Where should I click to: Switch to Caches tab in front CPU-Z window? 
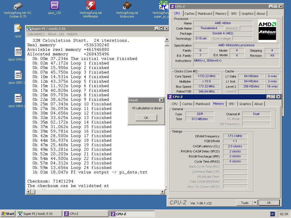187,104
